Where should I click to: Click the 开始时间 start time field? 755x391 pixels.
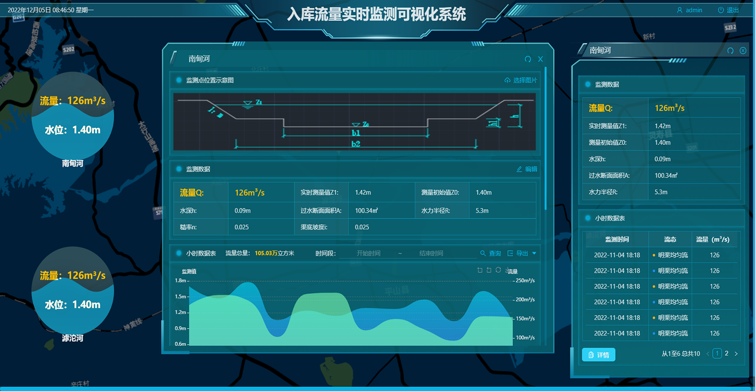pyautogui.click(x=368, y=254)
